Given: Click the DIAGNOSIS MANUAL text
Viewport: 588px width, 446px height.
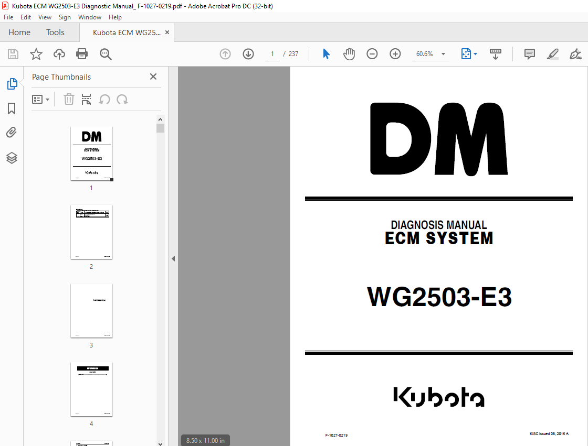Looking at the screenshot, I should pyautogui.click(x=439, y=225).
